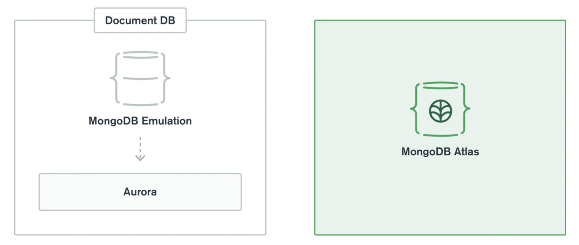Screen dimensions: 579x245
Task: Click empty green area below MongoDB Atlas label
Action: 440,194
